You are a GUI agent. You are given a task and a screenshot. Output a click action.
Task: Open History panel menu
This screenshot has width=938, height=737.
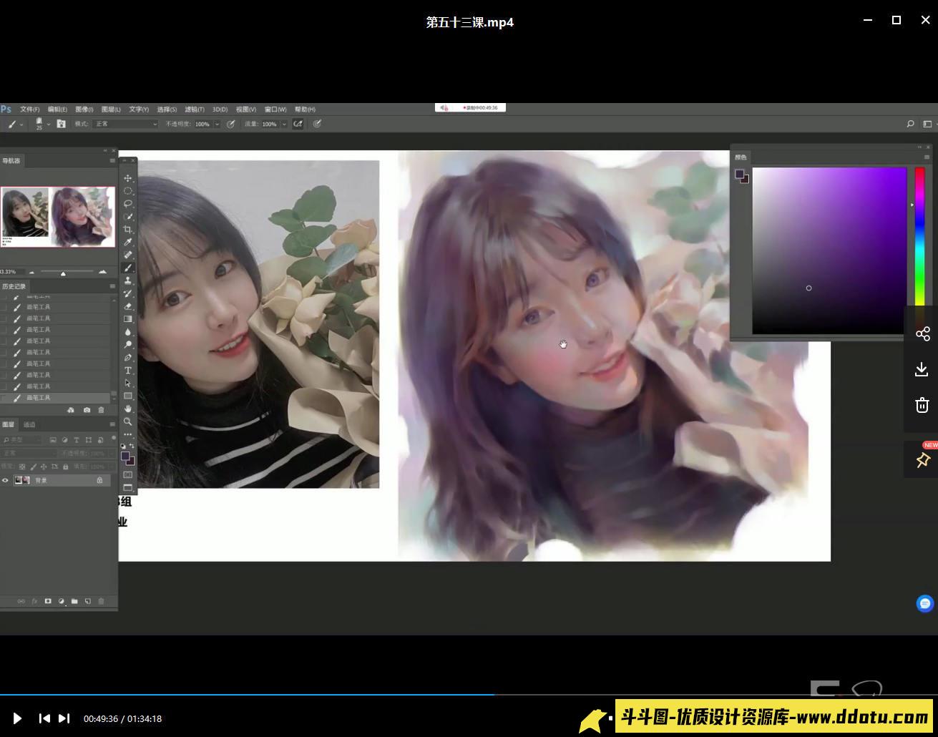112,286
